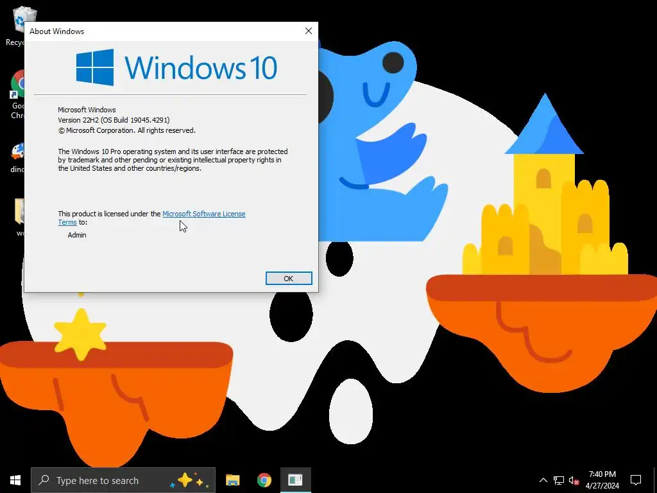Click the taskbar search box
The image size is (657, 493).
click(123, 480)
